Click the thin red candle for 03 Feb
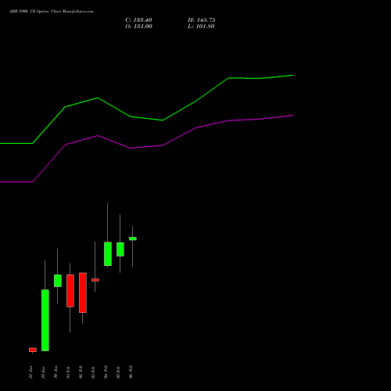The width and height of the screenshot is (391, 391). (95, 280)
